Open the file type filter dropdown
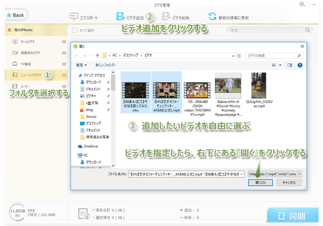323x226 pixels. point(274,174)
